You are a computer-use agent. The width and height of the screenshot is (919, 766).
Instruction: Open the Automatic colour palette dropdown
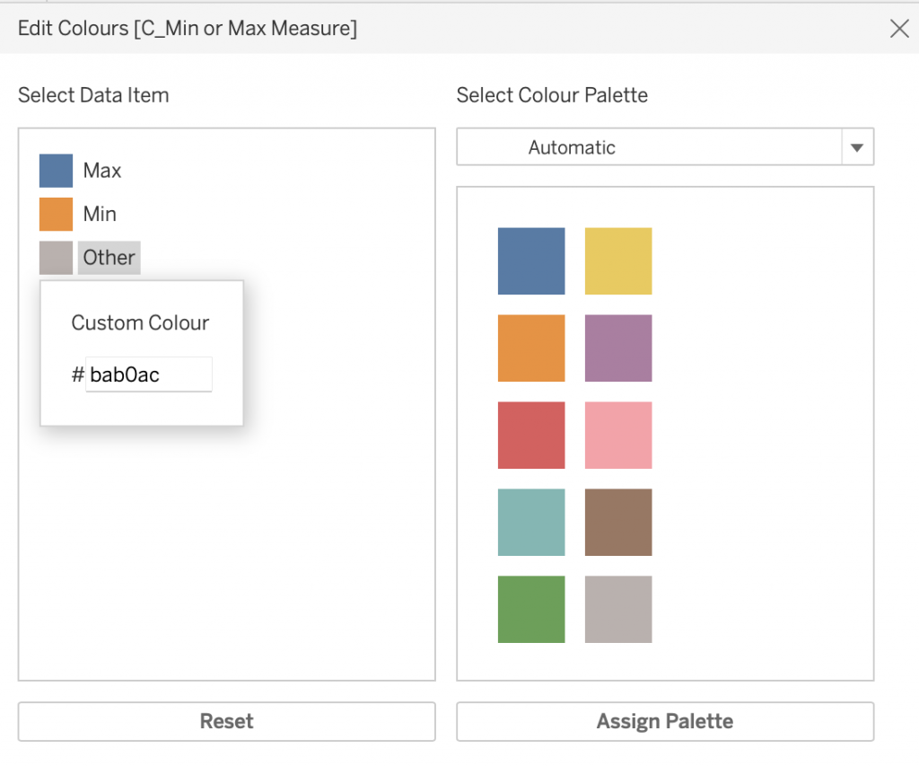[649, 147]
